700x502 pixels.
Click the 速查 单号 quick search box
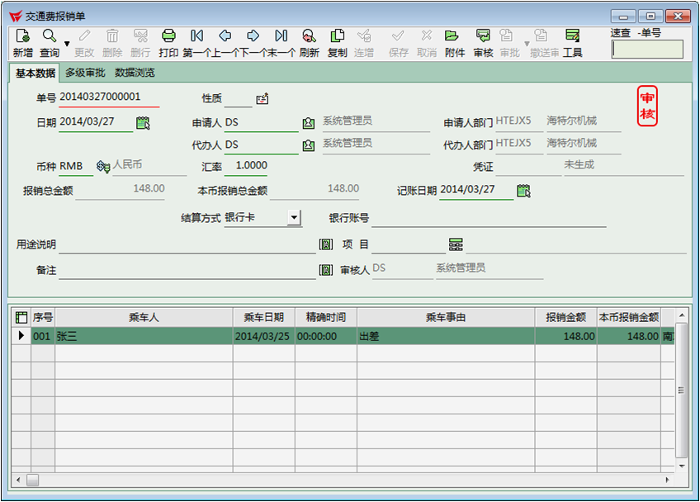pyautogui.click(x=647, y=50)
